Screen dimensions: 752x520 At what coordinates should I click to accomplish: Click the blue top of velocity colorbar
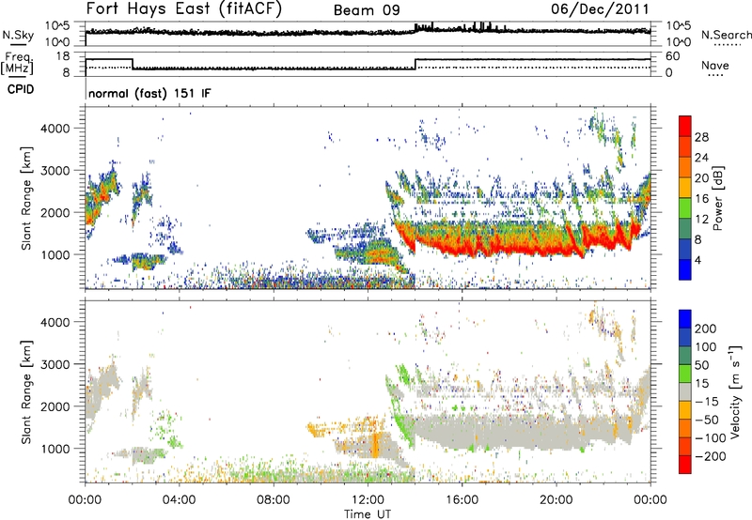coord(685,318)
